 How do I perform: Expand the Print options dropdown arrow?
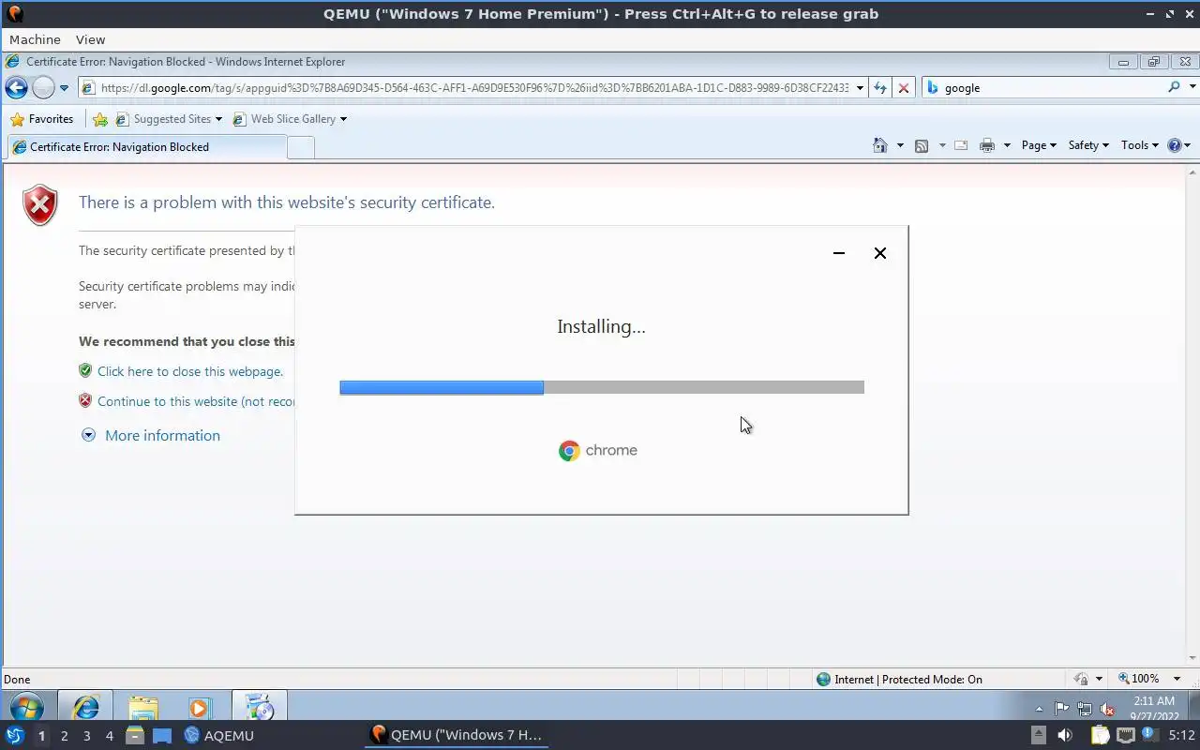coord(1007,145)
